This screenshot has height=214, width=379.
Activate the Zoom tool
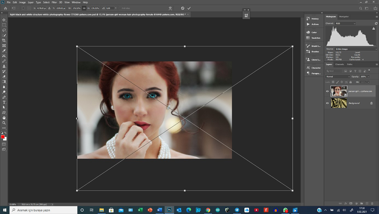4,122
